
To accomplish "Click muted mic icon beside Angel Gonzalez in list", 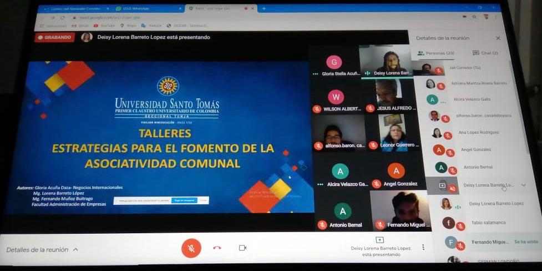I will [x=450, y=153].
